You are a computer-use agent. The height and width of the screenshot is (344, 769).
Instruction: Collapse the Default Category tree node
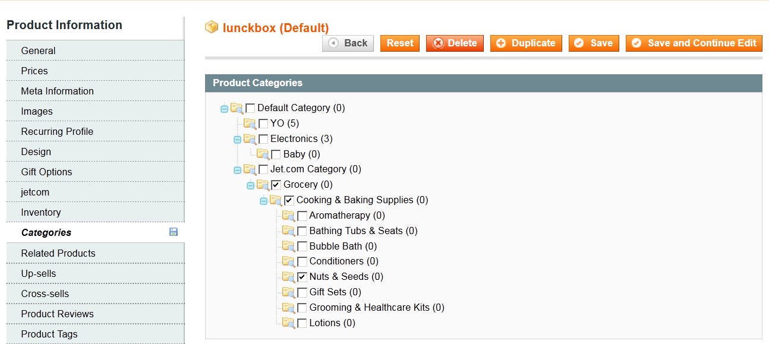pos(224,109)
